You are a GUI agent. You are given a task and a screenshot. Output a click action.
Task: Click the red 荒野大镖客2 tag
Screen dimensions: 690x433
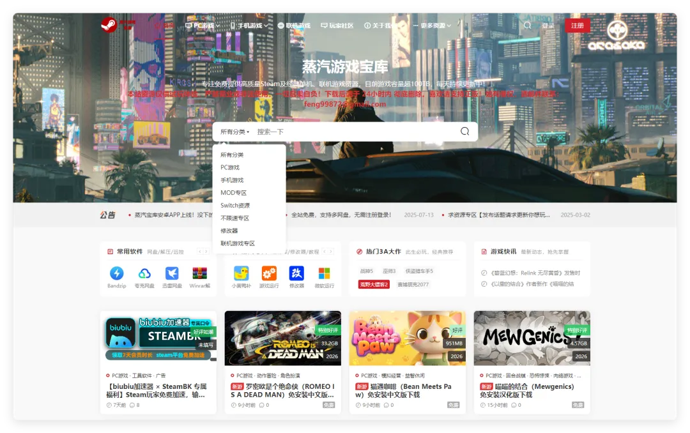[x=374, y=284]
